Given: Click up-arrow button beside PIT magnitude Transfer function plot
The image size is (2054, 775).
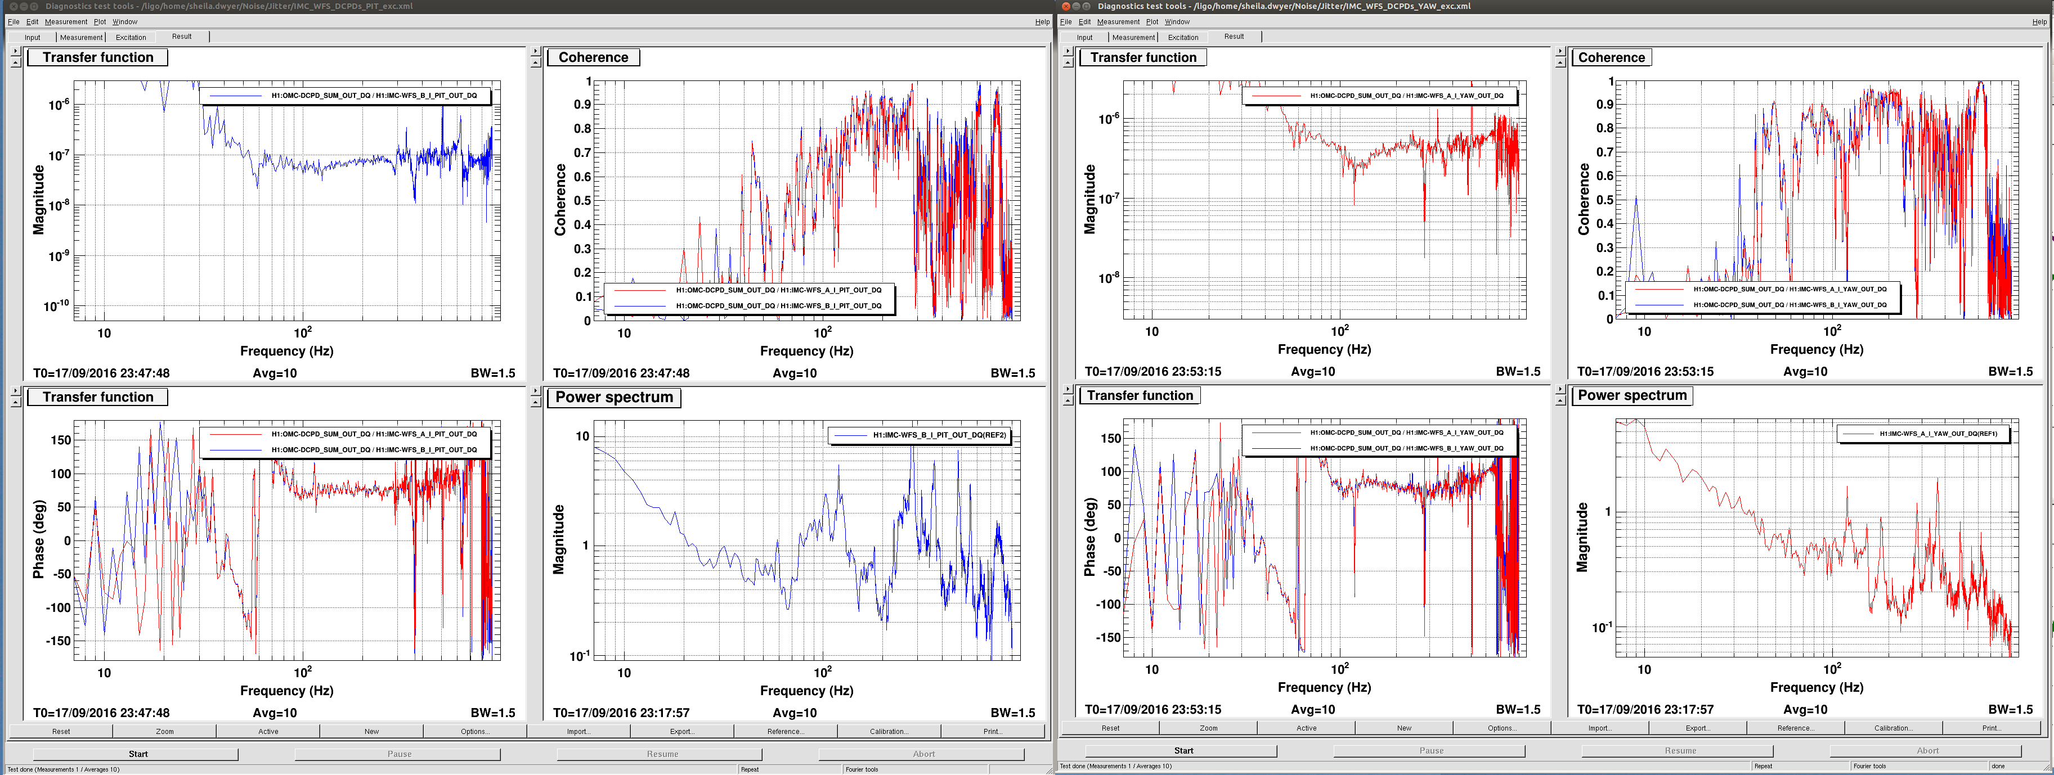Looking at the screenshot, I should click(15, 62).
